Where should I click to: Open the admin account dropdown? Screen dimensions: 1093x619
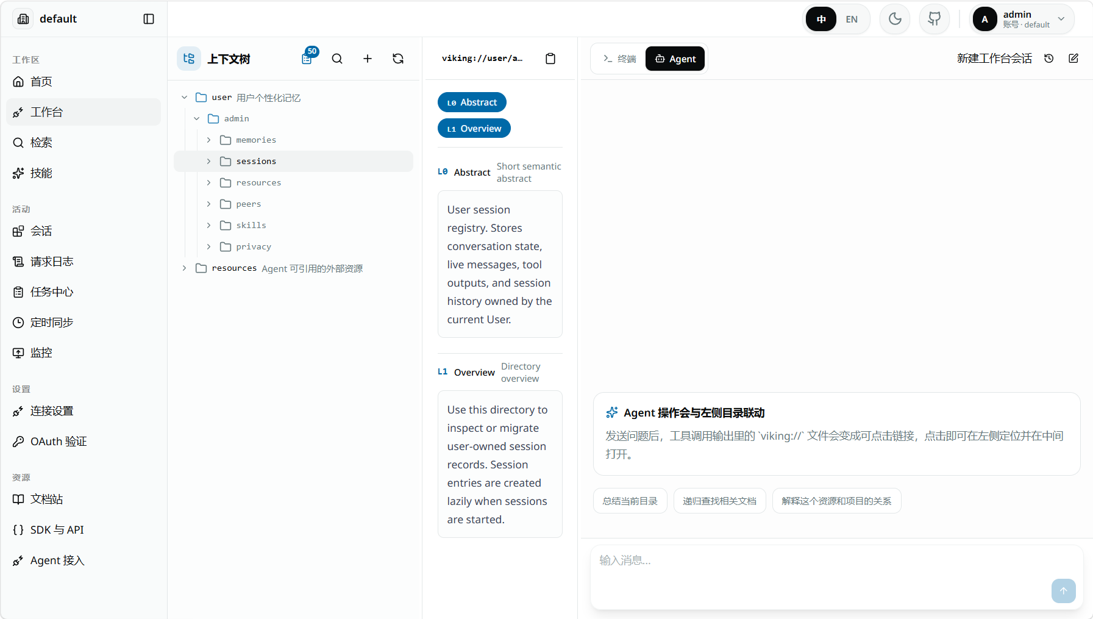[1022, 19]
